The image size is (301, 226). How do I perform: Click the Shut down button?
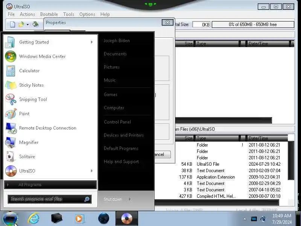pyautogui.click(x=112, y=199)
